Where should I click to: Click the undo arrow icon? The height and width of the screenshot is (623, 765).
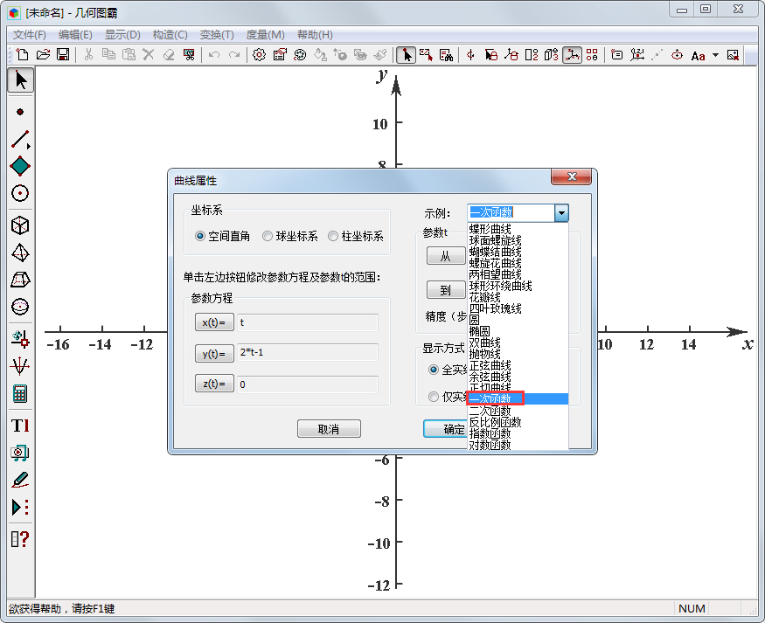212,55
